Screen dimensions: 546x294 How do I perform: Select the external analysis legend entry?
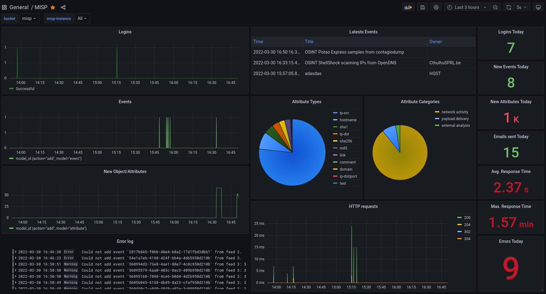[456, 125]
